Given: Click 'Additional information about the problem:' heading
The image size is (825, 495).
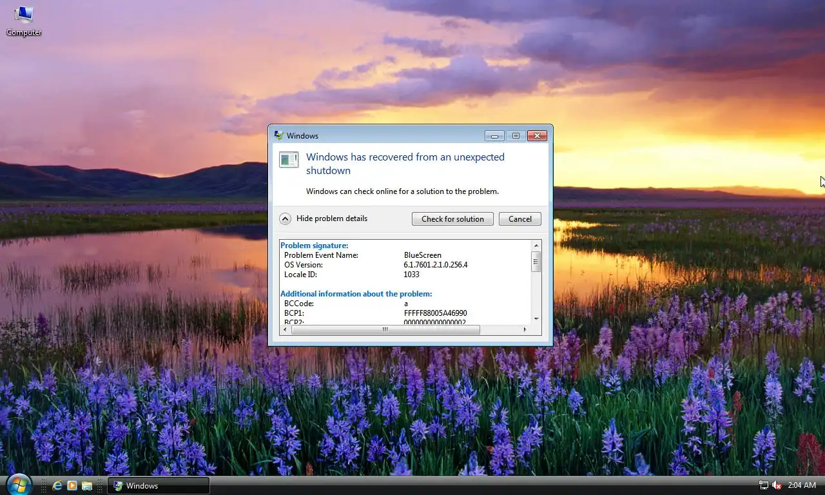Looking at the screenshot, I should click(356, 294).
